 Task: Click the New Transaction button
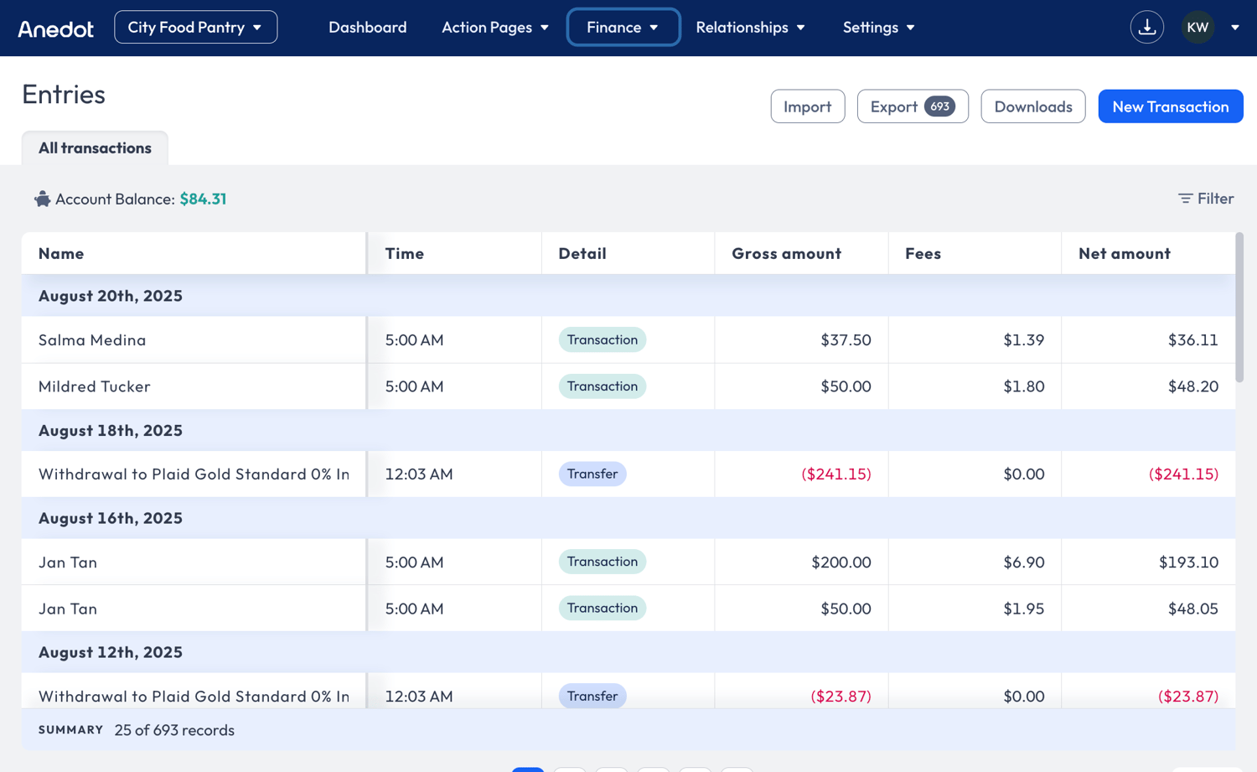point(1170,106)
